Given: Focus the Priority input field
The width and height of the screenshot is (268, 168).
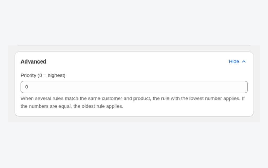Looking at the screenshot, I should coord(134,87).
